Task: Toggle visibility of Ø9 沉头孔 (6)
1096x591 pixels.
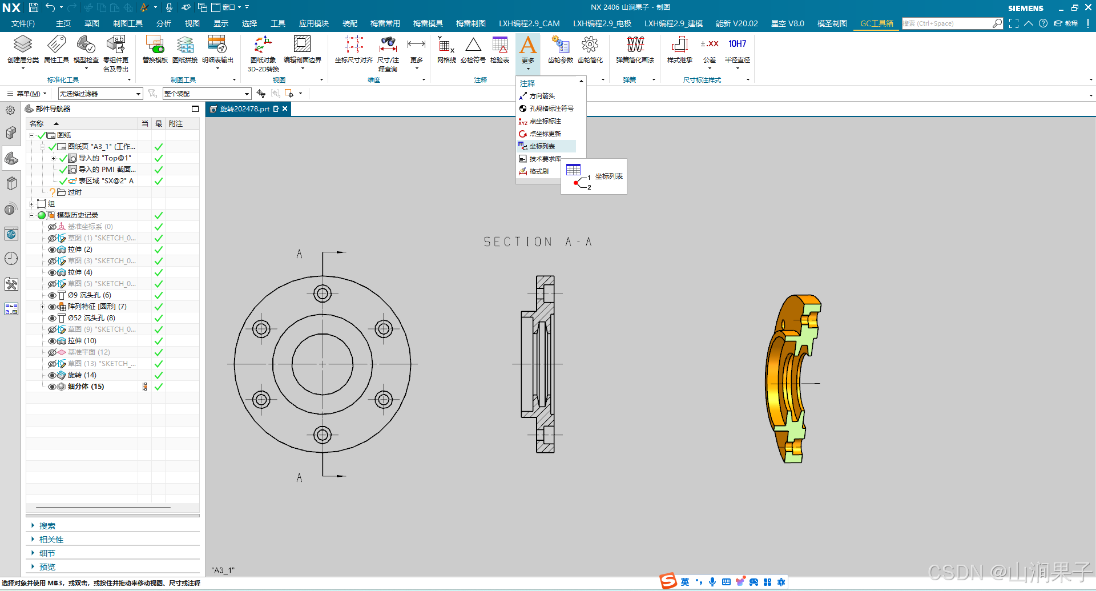Action: [x=52, y=295]
